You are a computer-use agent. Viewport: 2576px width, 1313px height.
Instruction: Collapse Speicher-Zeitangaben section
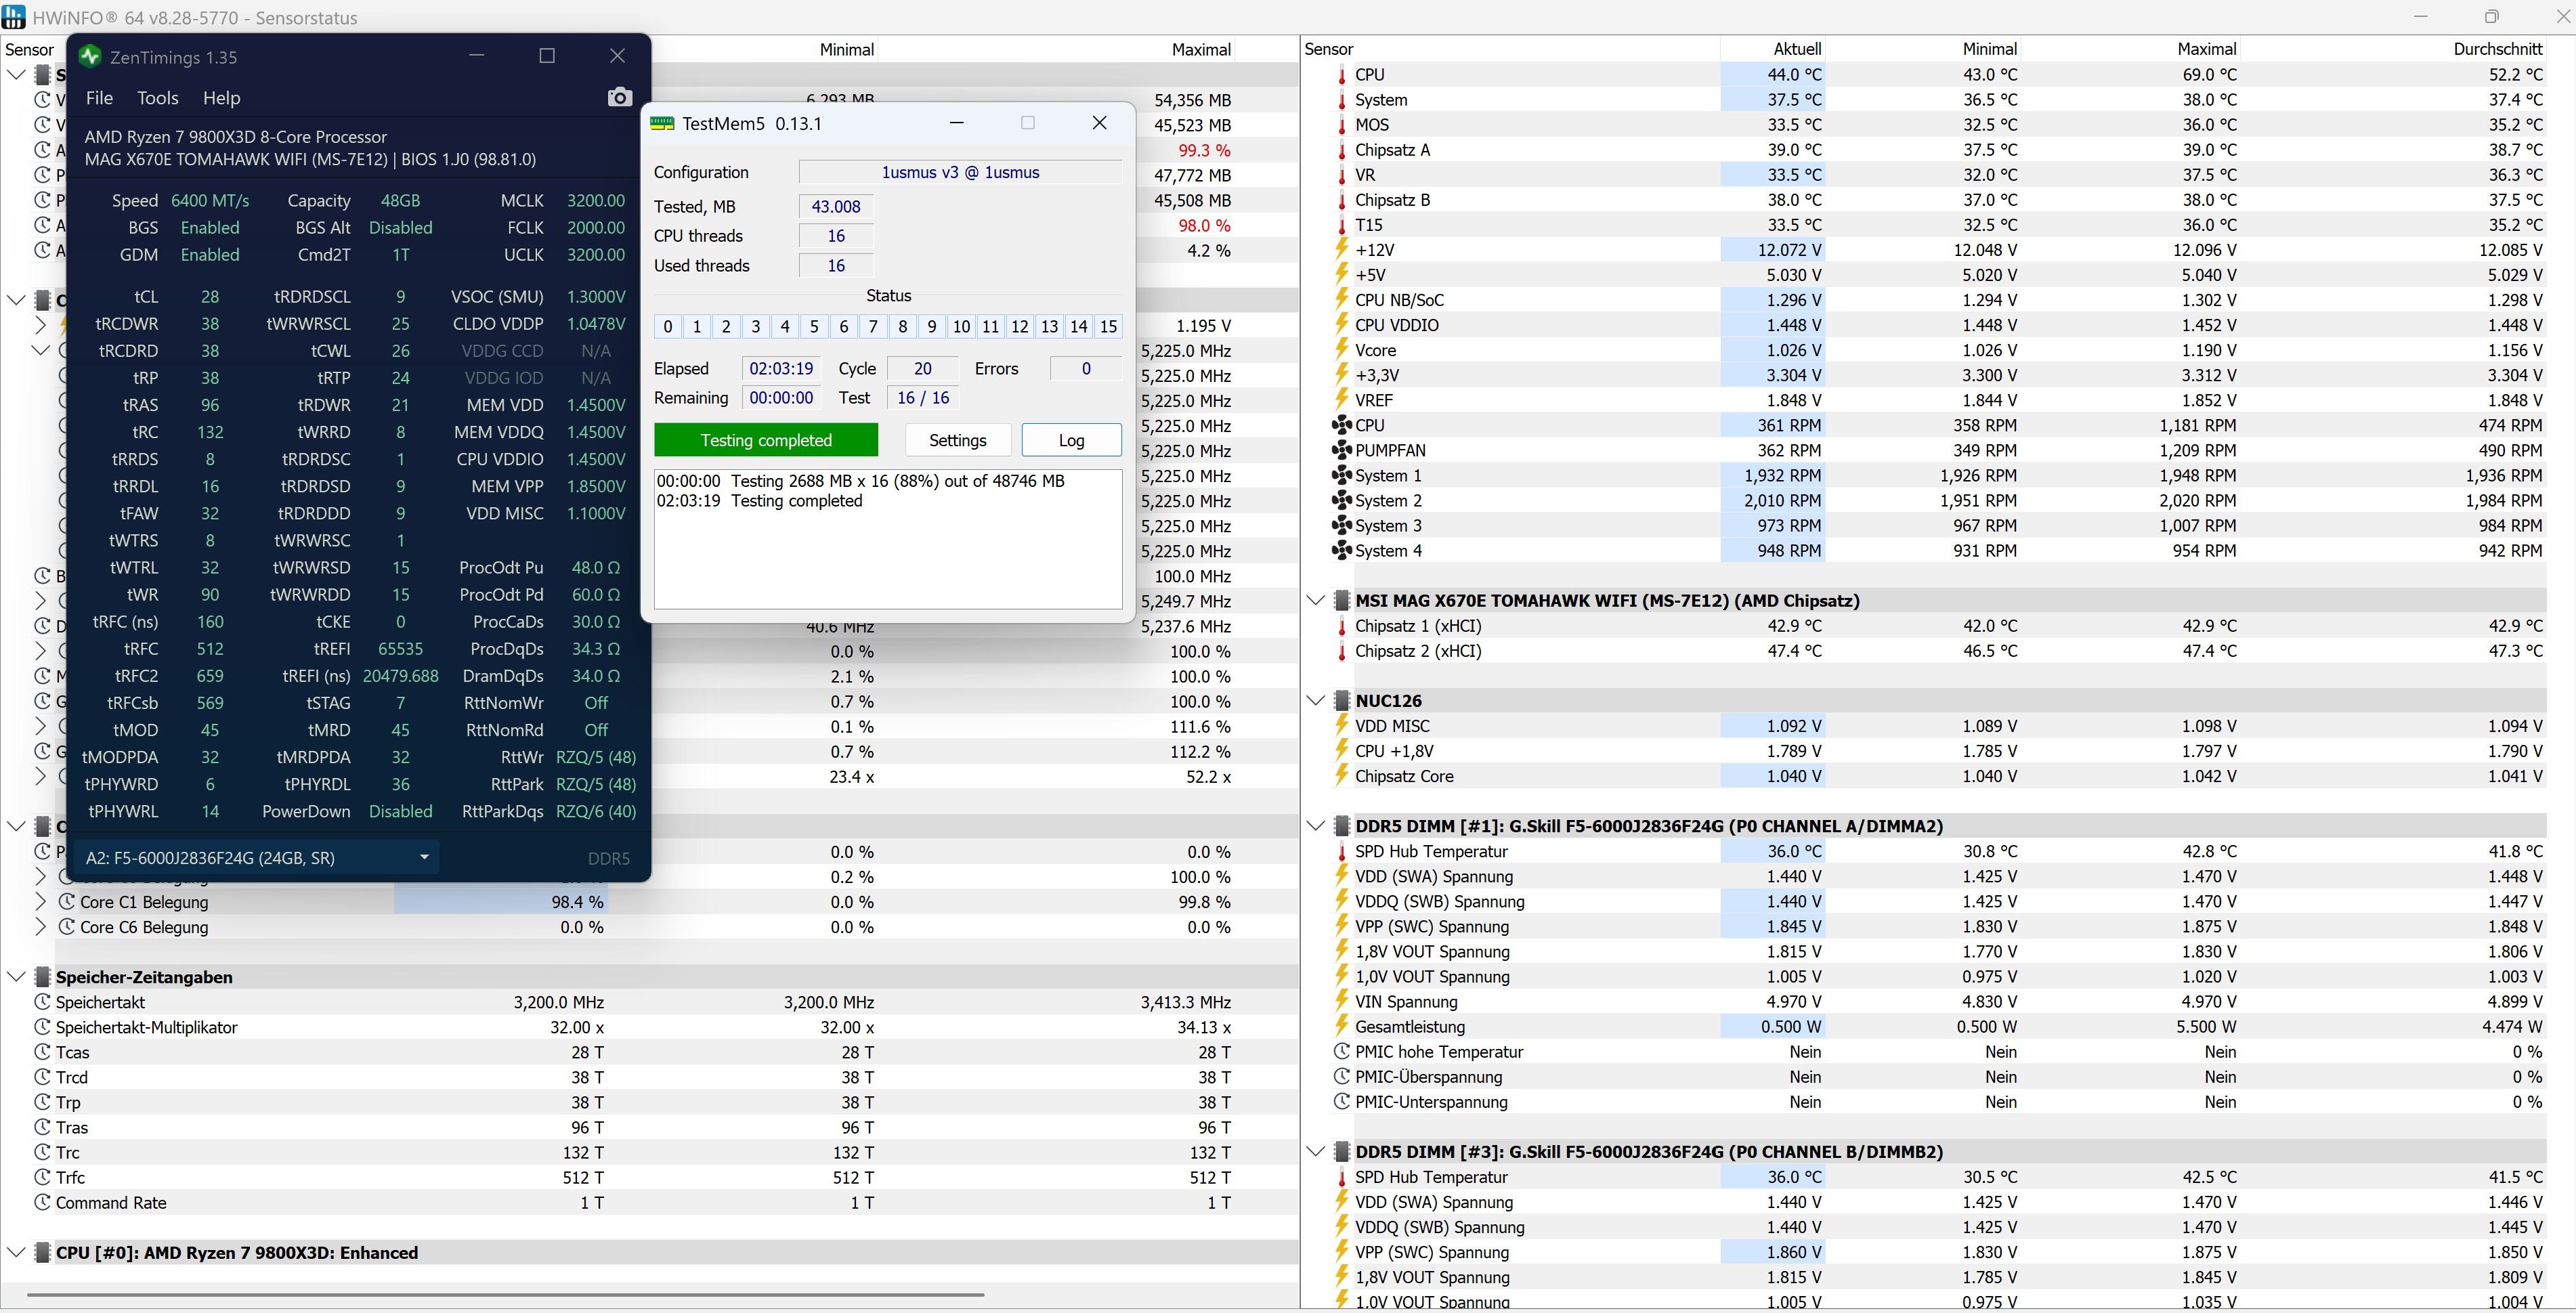16,977
